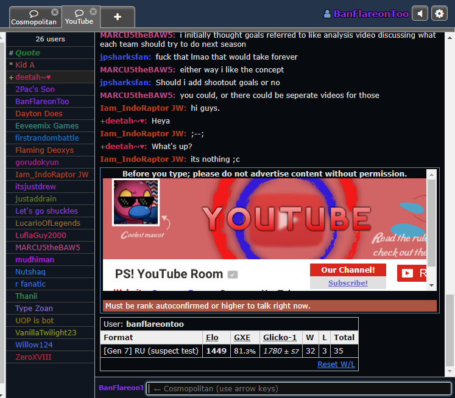Viewport: 455px width, 398px height.
Task: Select LucarioOfLegends in the user list
Action: click(x=50, y=223)
